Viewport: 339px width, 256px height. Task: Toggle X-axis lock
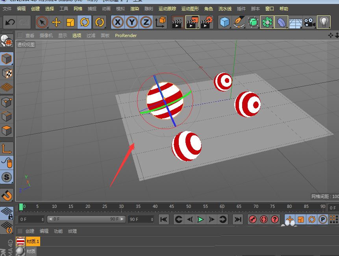(117, 22)
